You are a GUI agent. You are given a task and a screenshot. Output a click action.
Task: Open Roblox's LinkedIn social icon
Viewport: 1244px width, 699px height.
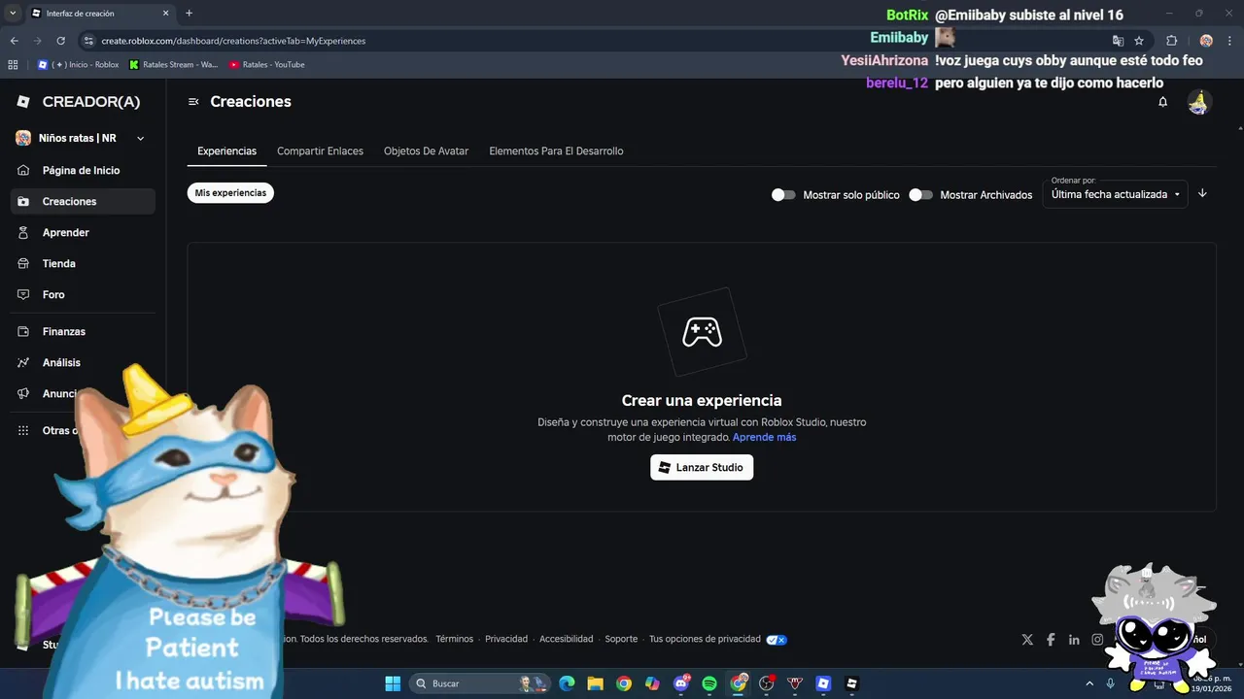pyautogui.click(x=1074, y=639)
